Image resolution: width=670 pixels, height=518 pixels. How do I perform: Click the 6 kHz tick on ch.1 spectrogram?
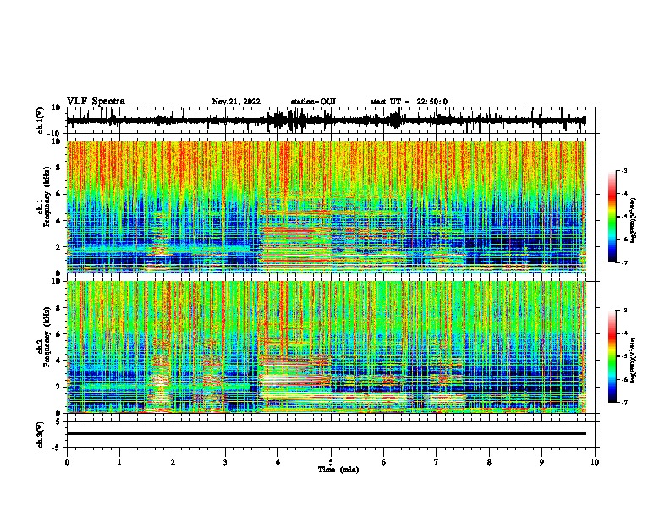(58, 195)
